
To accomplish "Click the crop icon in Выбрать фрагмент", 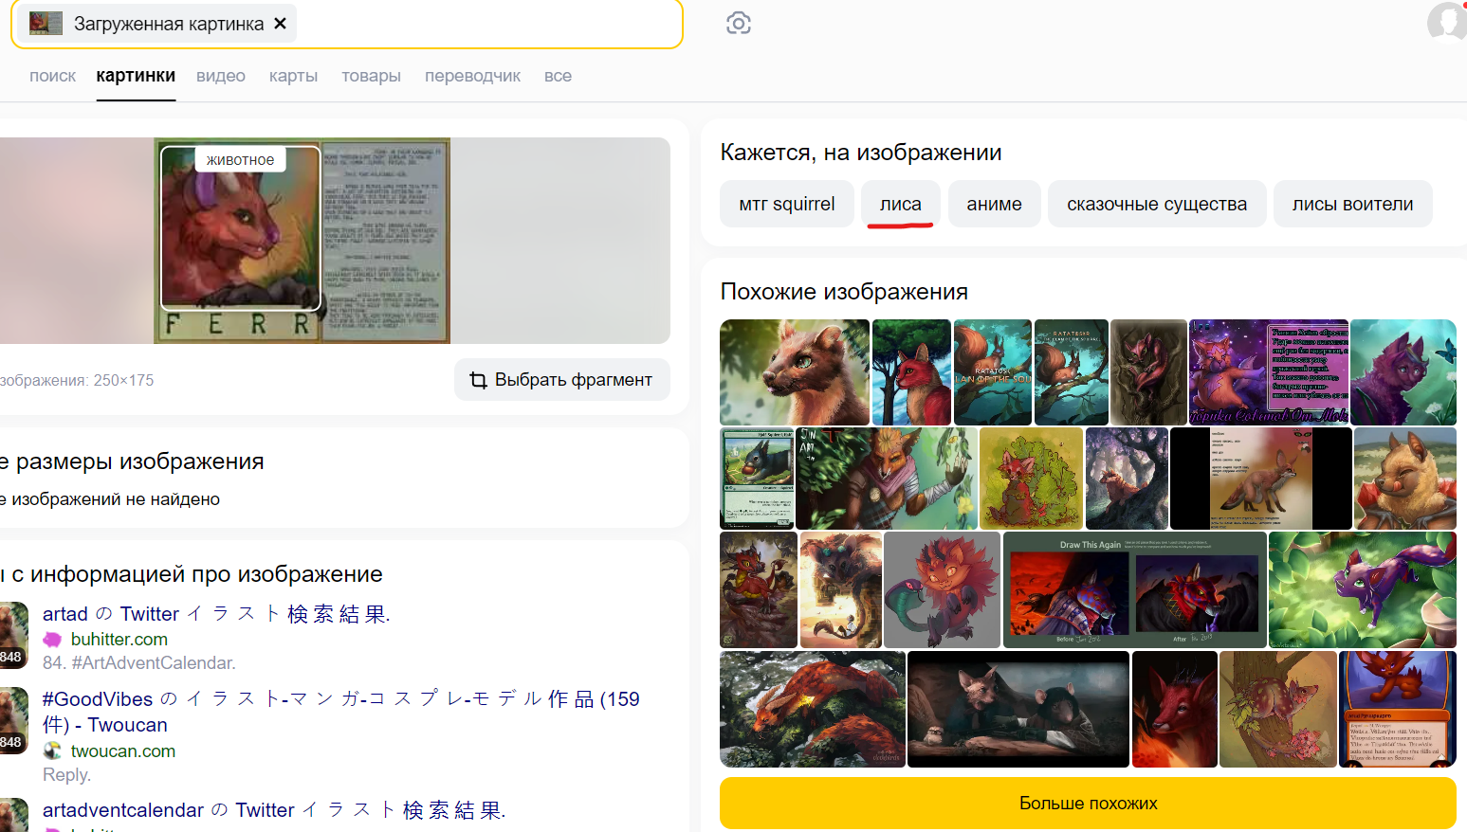I will coord(479,380).
